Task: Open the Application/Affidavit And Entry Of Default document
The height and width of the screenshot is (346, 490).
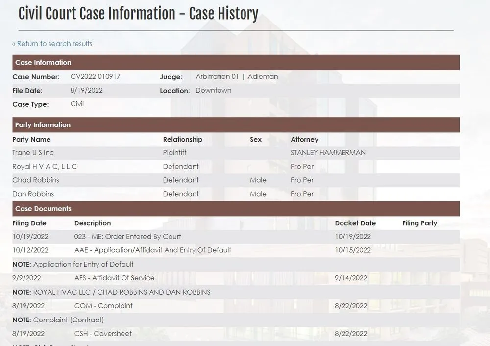Action: [152, 250]
